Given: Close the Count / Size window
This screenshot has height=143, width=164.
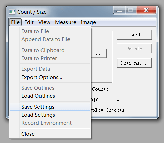Looking at the screenshot, I should pyautogui.click(x=146, y=10).
